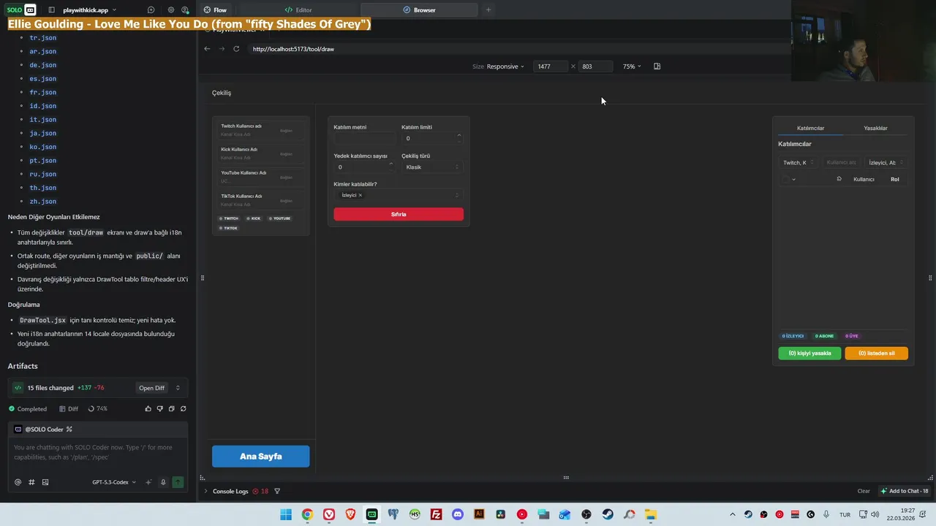
Task: Select the Katılımcılar tab
Action: point(810,128)
